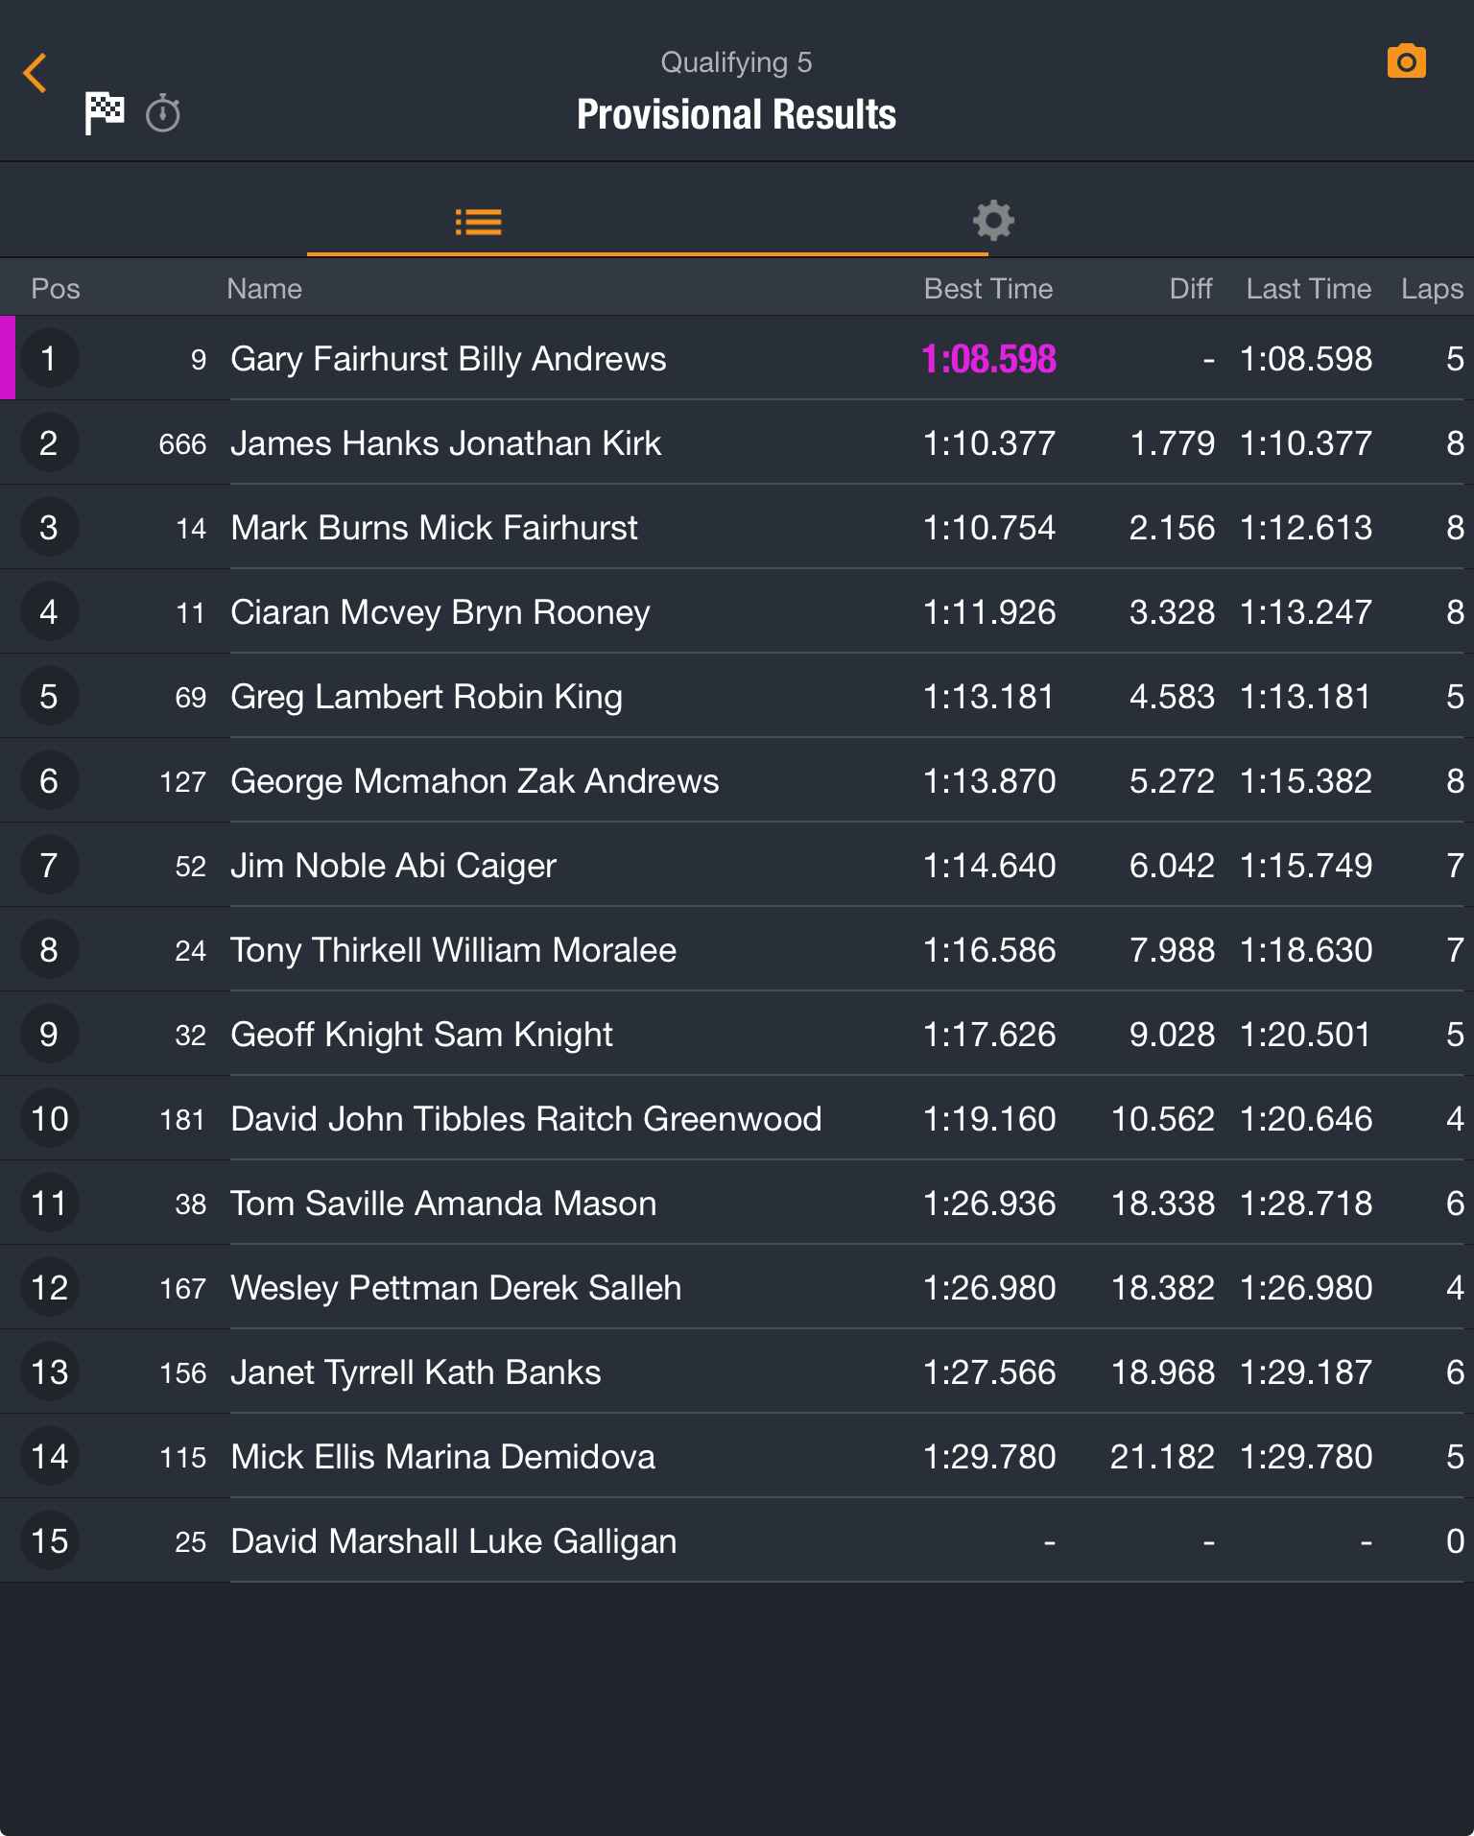This screenshot has height=1836, width=1474.
Task: Tap last time 1:15.382
Action: click(x=1306, y=781)
